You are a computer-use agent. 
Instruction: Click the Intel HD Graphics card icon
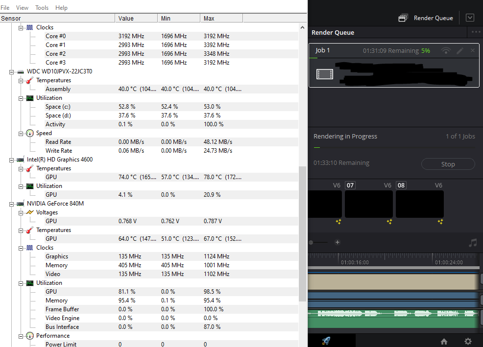point(21,160)
